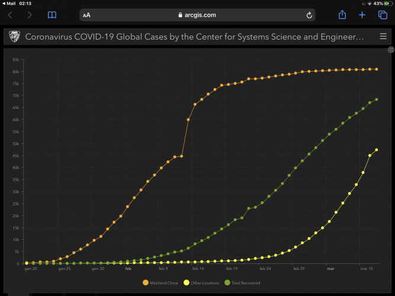Toggle Mainland China series in legend
395x296 pixels.
162,283
